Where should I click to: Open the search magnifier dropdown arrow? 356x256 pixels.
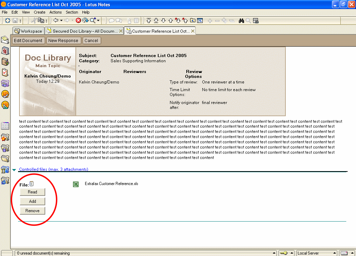98,21
